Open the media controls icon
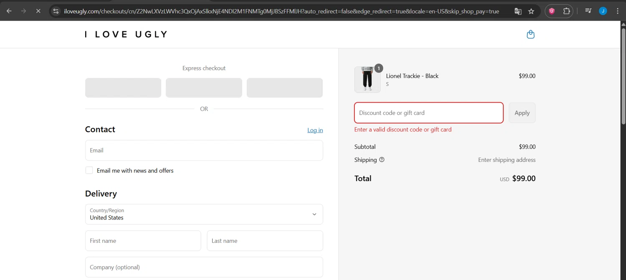626x280 pixels. coord(588,11)
